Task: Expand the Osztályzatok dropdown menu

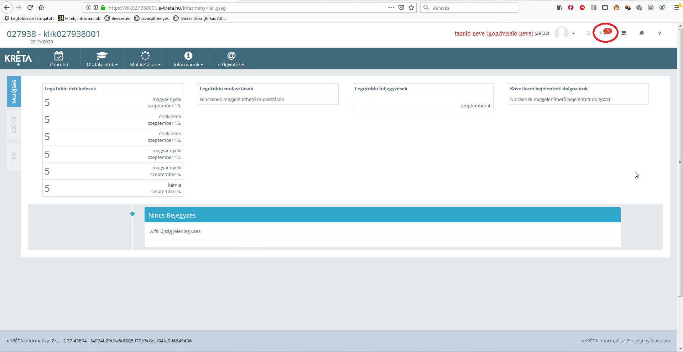Action: pyautogui.click(x=102, y=59)
